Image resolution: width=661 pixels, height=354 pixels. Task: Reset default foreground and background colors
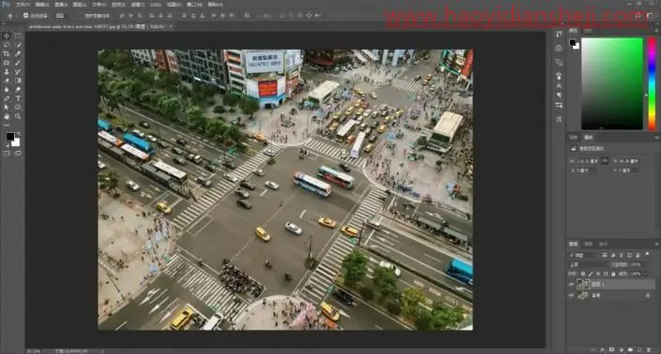pyautogui.click(x=7, y=145)
